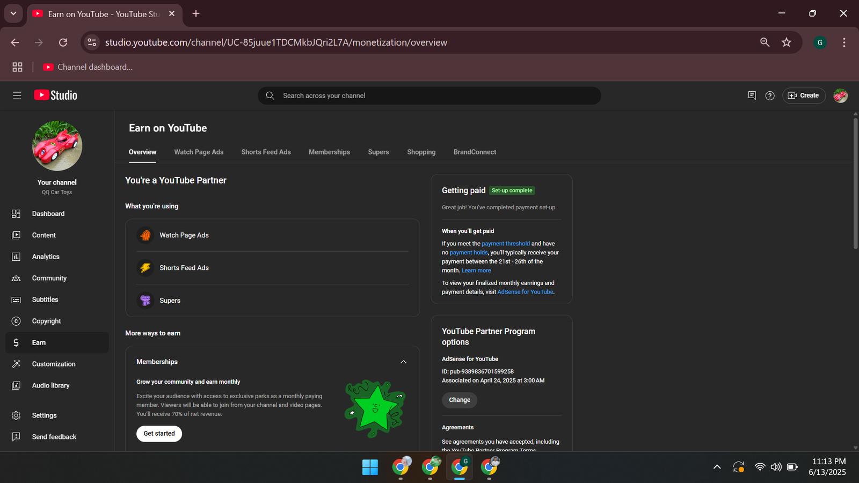Viewport: 859px width, 483px height.
Task: Bookmark this page with star icon
Action: 787,42
